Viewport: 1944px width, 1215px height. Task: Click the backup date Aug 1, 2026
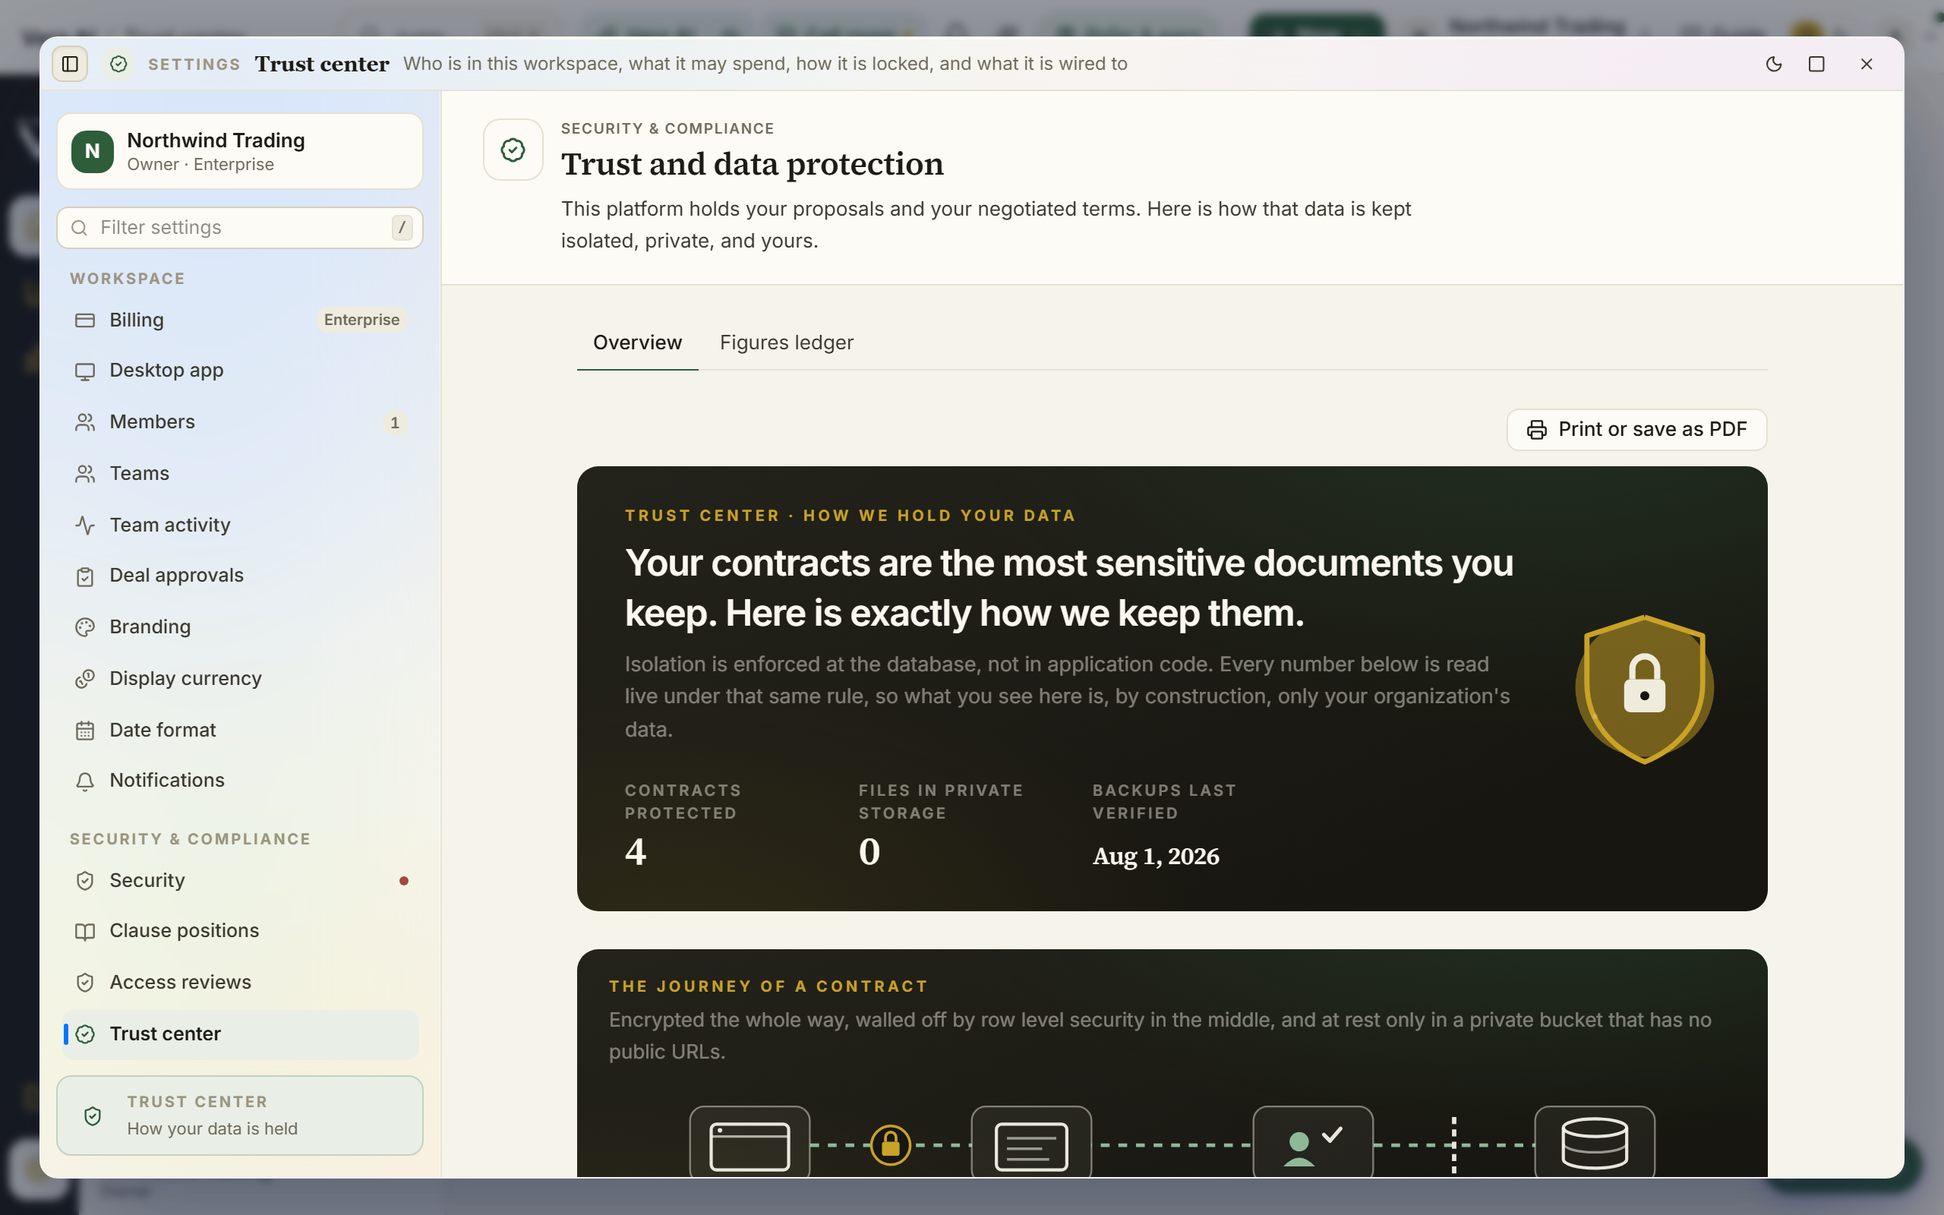click(x=1156, y=857)
